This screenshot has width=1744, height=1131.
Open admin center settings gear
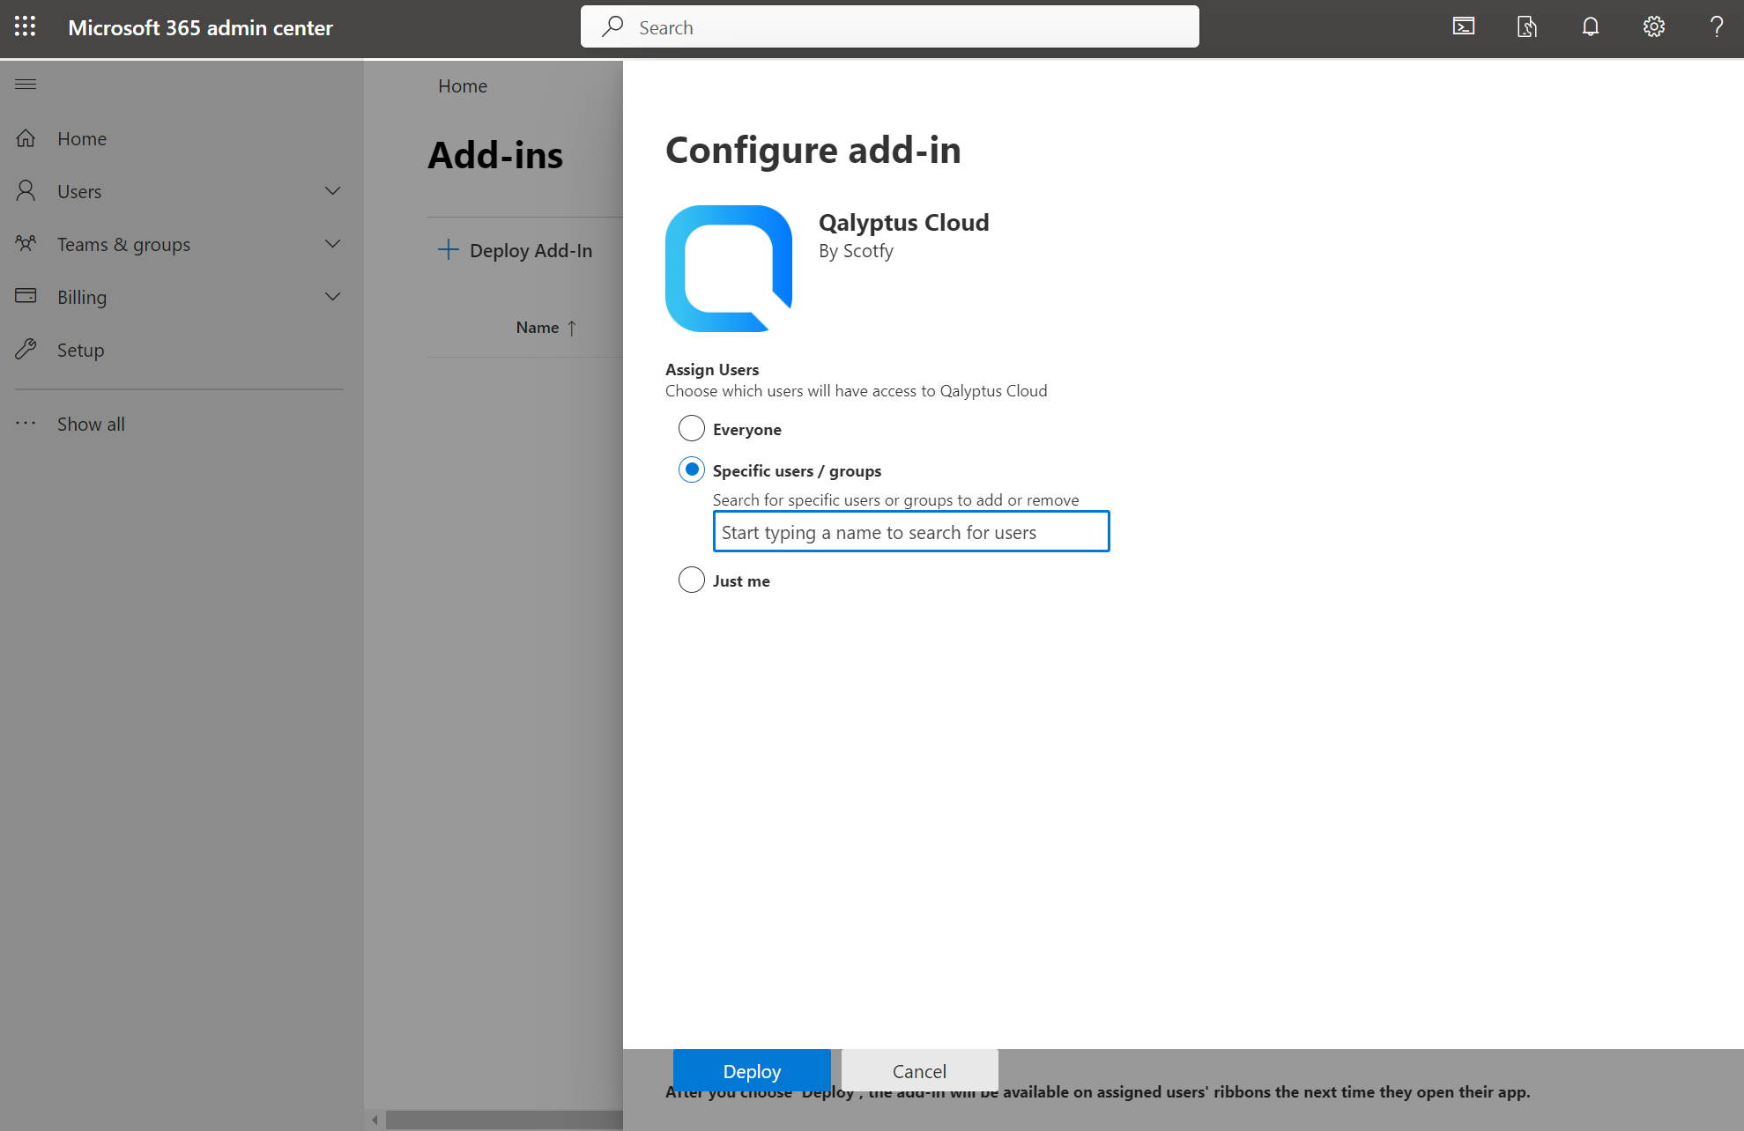[x=1653, y=26]
